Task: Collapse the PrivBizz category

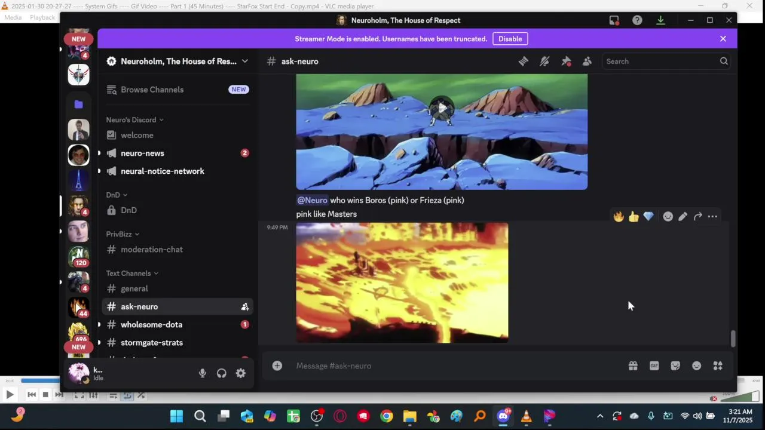Action: [123, 234]
